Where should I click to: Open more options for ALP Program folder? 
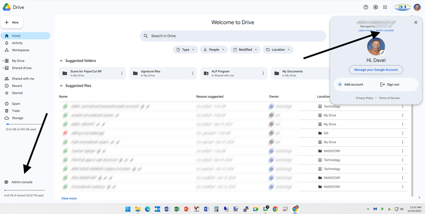coord(263,73)
